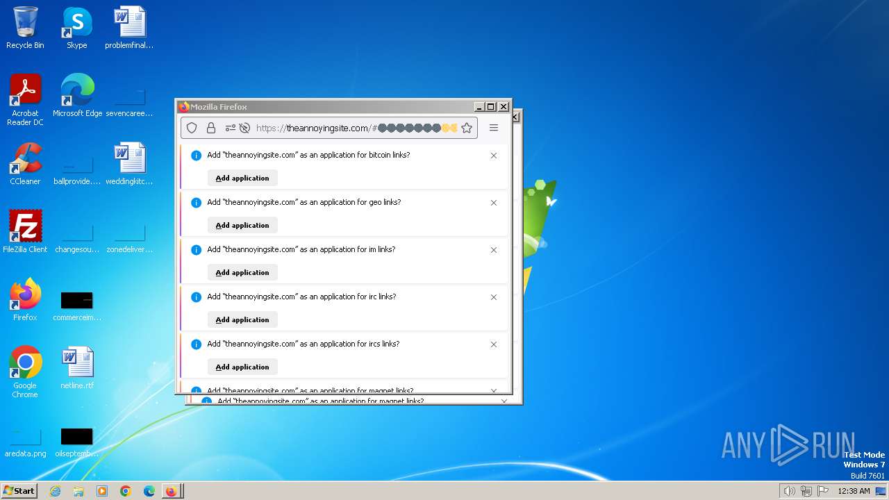
Task: Open the problemfinal Word document
Action: click(x=129, y=28)
